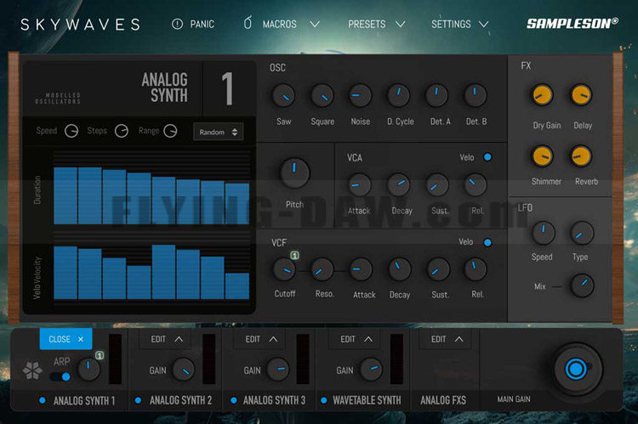The height and width of the screenshot is (424, 638).
Task: Toggle the WAVETABLE SYNTH power dot
Action: pos(323,400)
